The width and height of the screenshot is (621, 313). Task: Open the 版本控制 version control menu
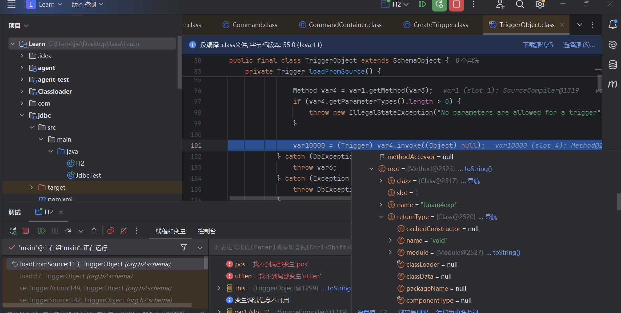pyautogui.click(x=87, y=4)
